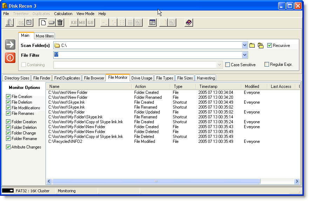Enable the Case Sensitive checkbox
Viewport: 309px width, 201px height.
coord(227,65)
